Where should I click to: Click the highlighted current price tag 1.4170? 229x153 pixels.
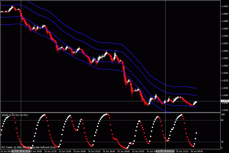225,101
